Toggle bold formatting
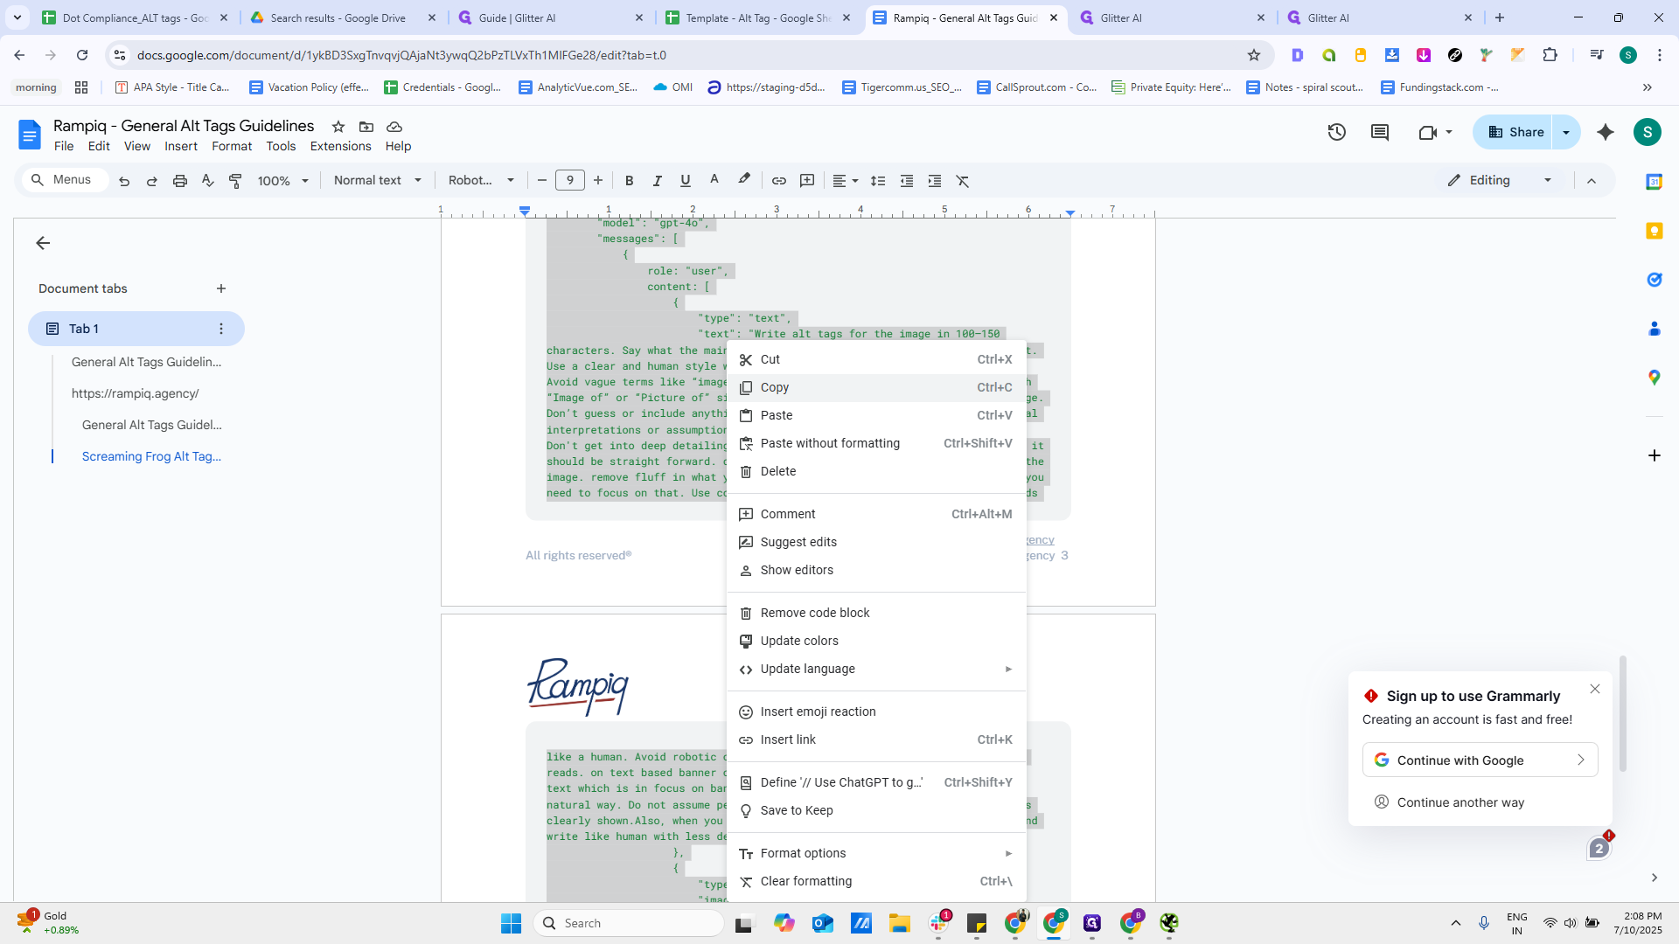1679x944 pixels. (629, 181)
